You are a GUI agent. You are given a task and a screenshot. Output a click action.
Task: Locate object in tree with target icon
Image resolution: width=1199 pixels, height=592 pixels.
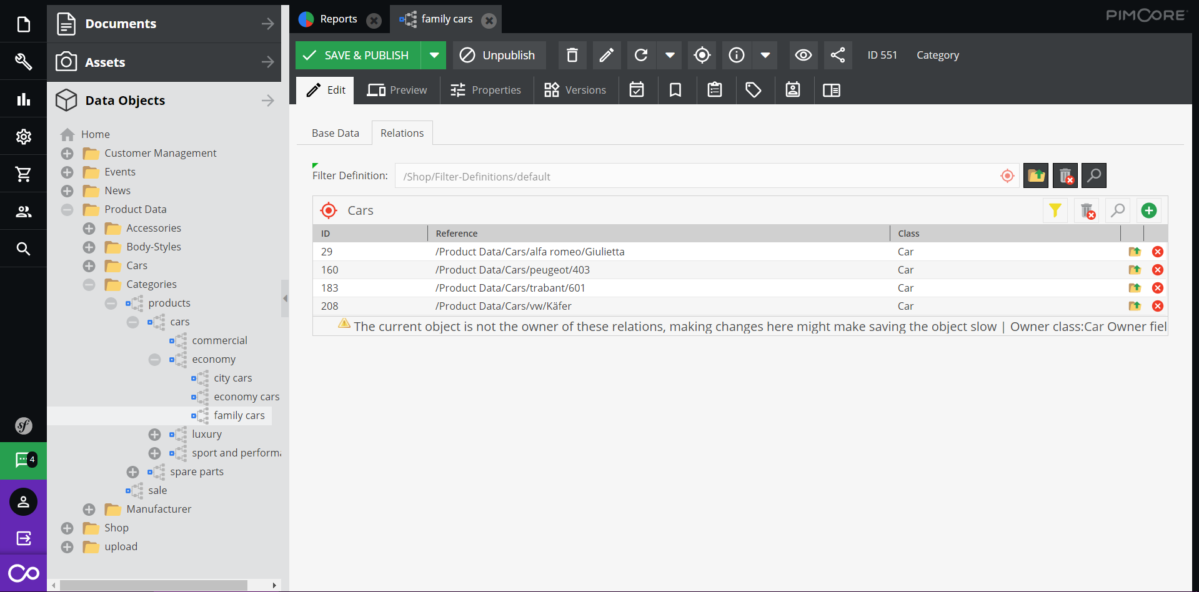point(702,55)
